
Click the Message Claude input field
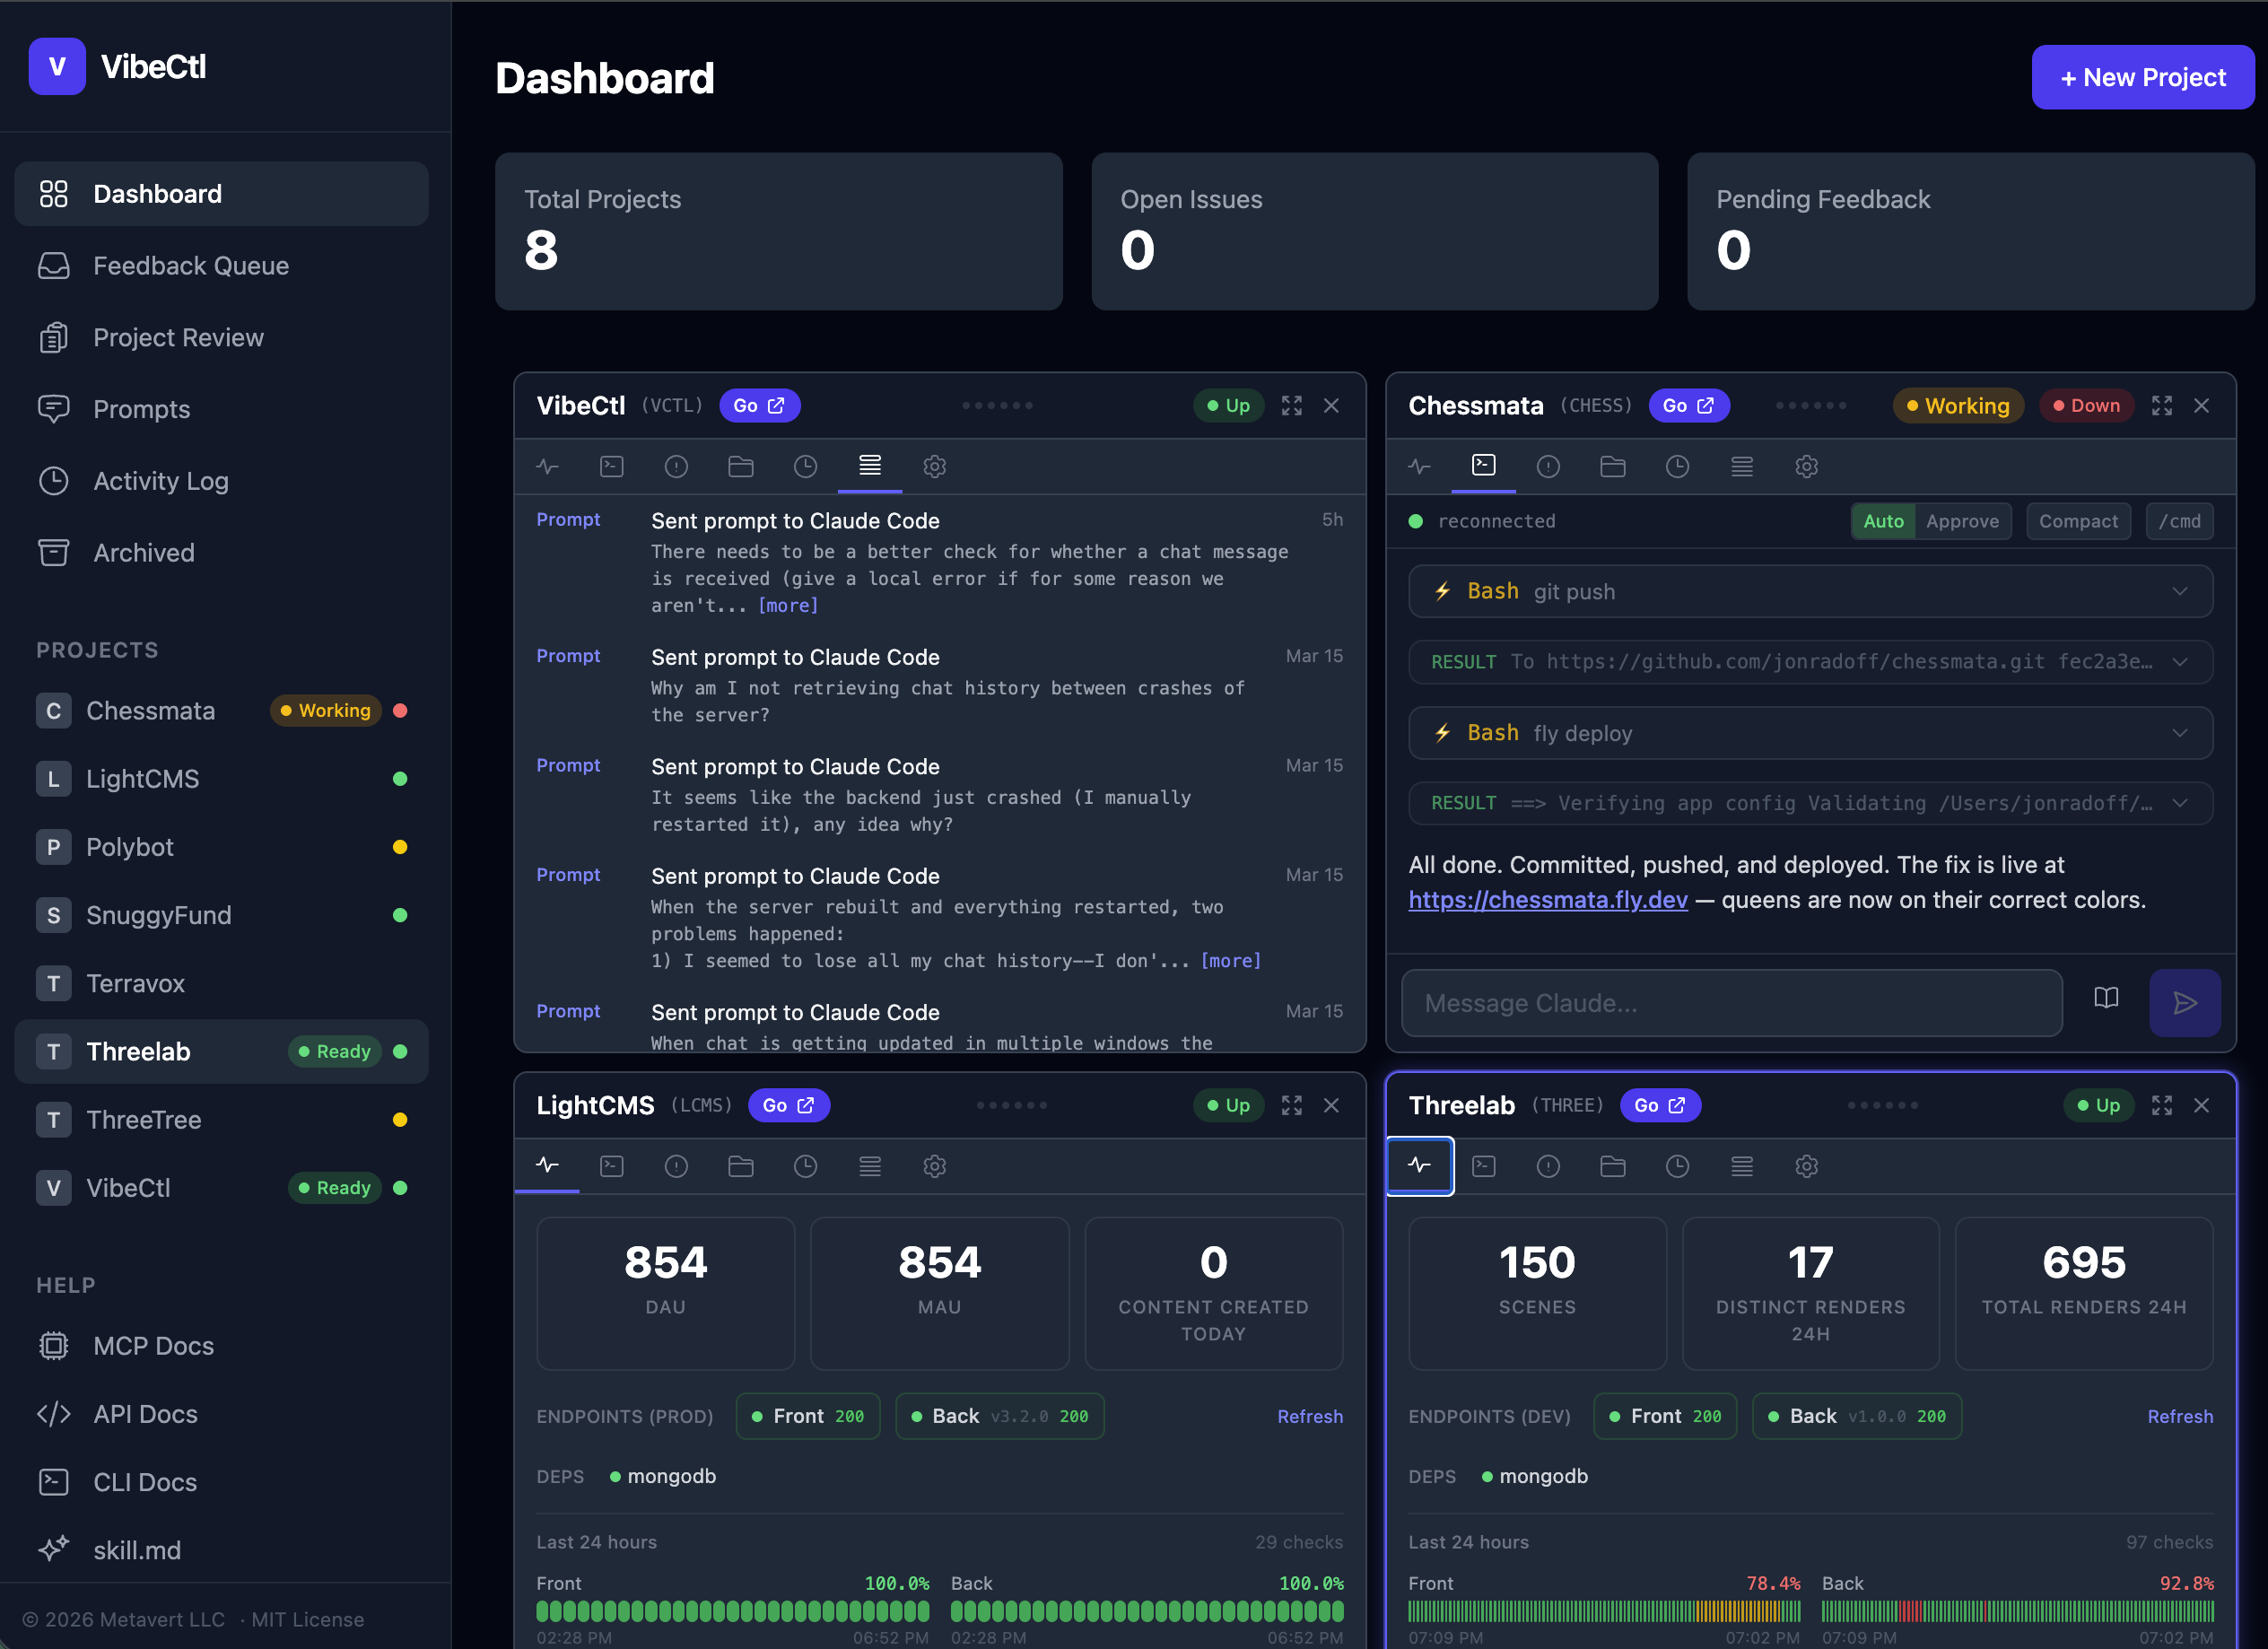[1700, 1003]
